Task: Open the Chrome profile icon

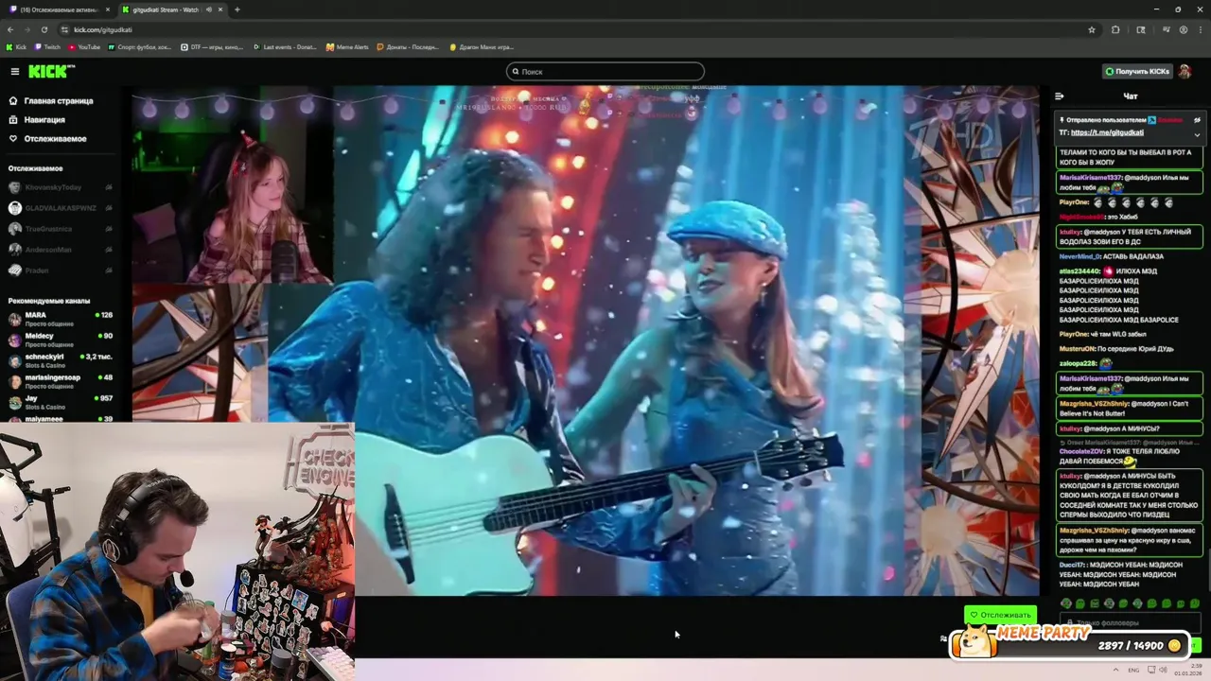Action: [x=1183, y=29]
